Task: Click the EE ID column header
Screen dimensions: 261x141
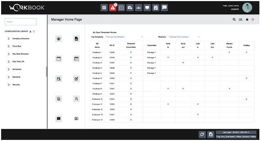Action: 112,45
